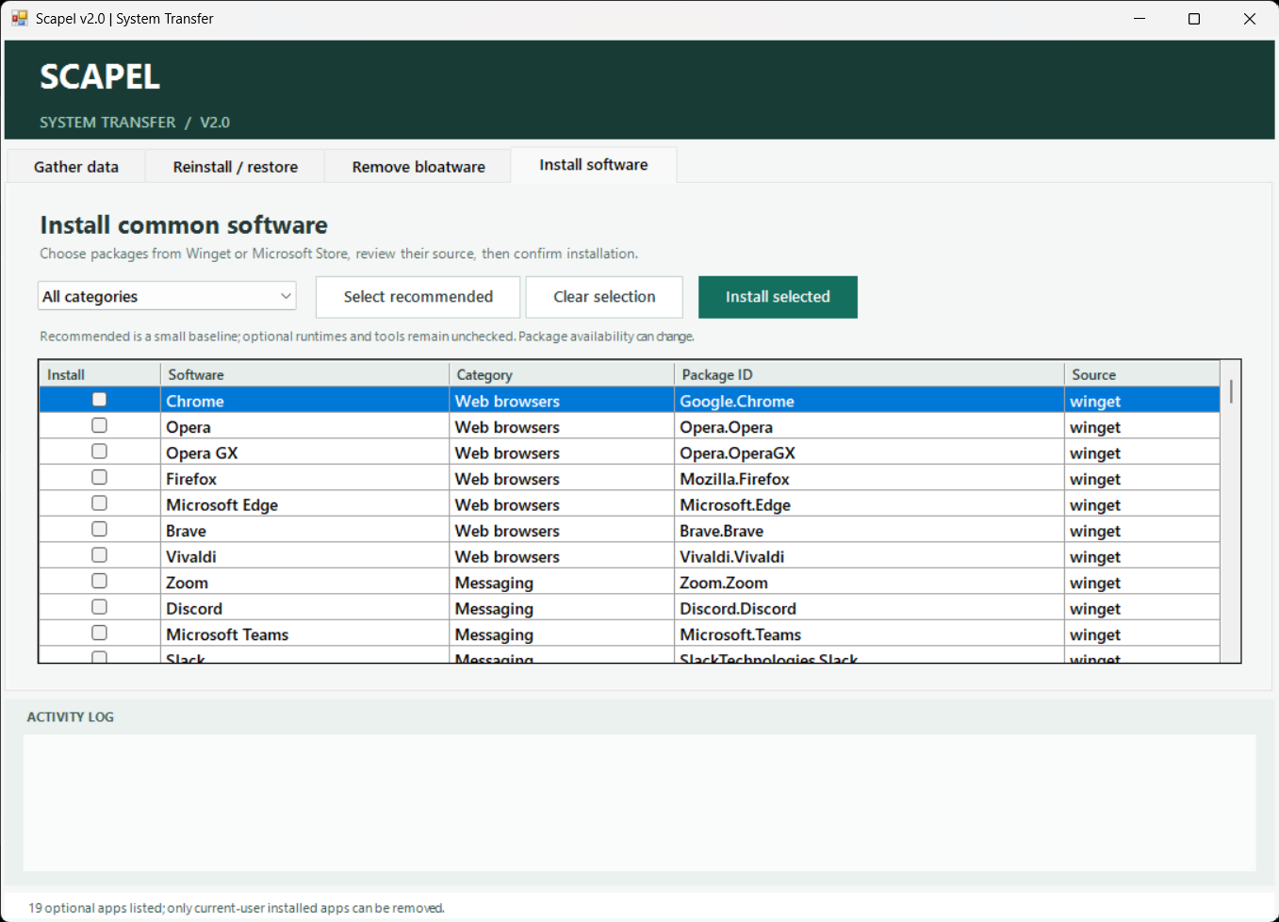Image resolution: width=1279 pixels, height=922 pixels.
Task: Click the Messaging category in Discord row
Action: 562,608
